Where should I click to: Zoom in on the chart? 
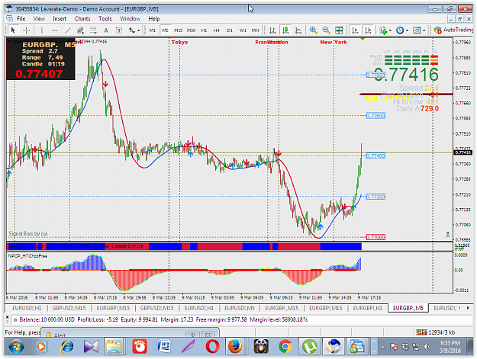click(x=313, y=30)
